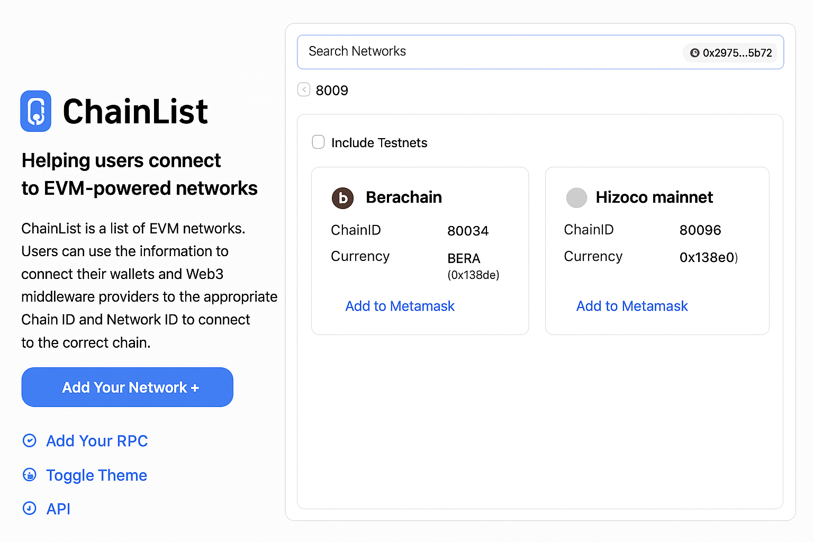Click the ChainList title text
This screenshot has width=813, height=542.
[x=135, y=111]
